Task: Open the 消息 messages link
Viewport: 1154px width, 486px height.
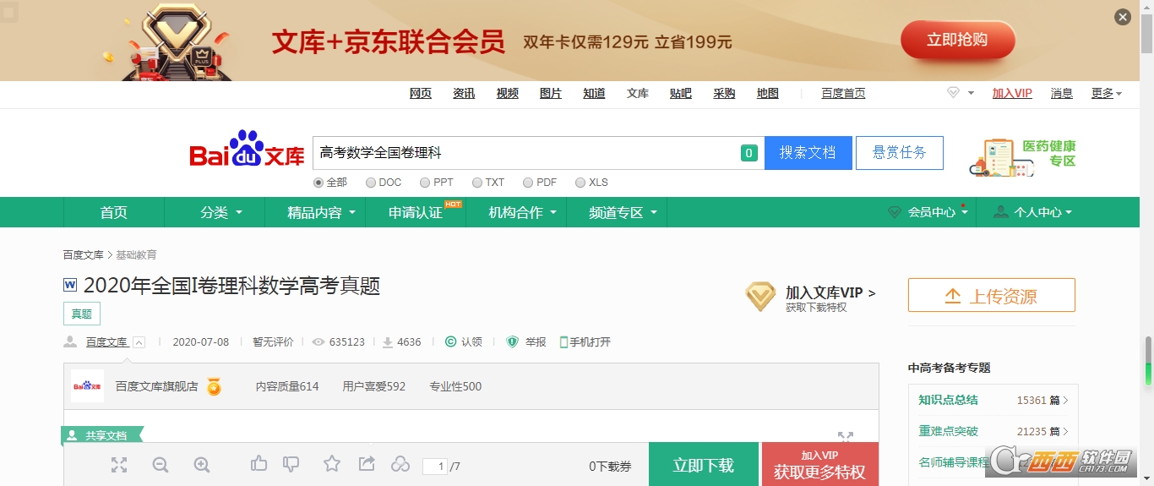Action: [x=1062, y=94]
